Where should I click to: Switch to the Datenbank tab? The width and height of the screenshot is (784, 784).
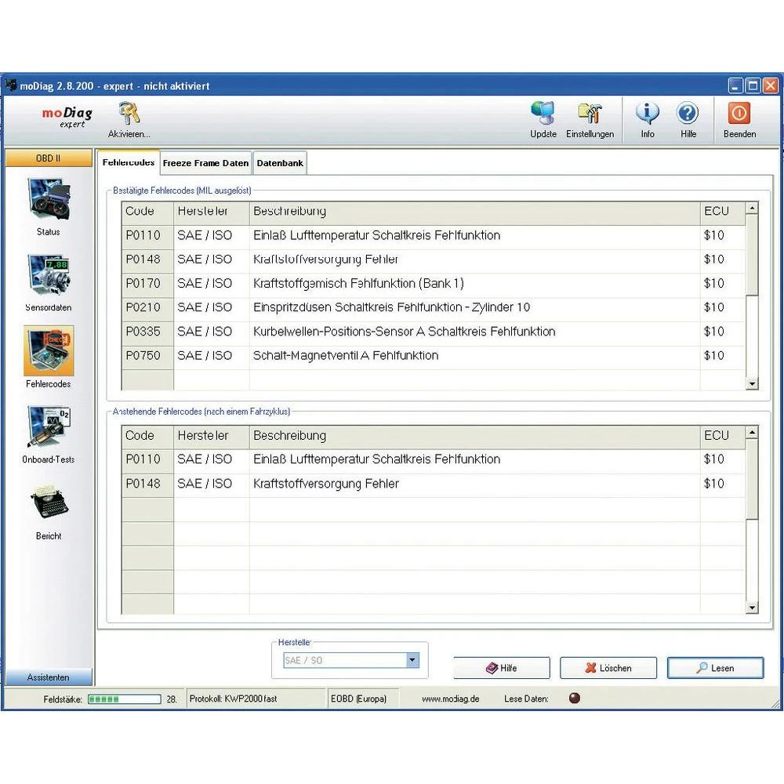coord(279,162)
